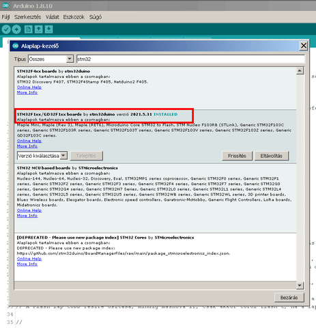Open Online Help for STM32F4xx boards
The height and width of the screenshot is (328, 316).
pos(29,87)
